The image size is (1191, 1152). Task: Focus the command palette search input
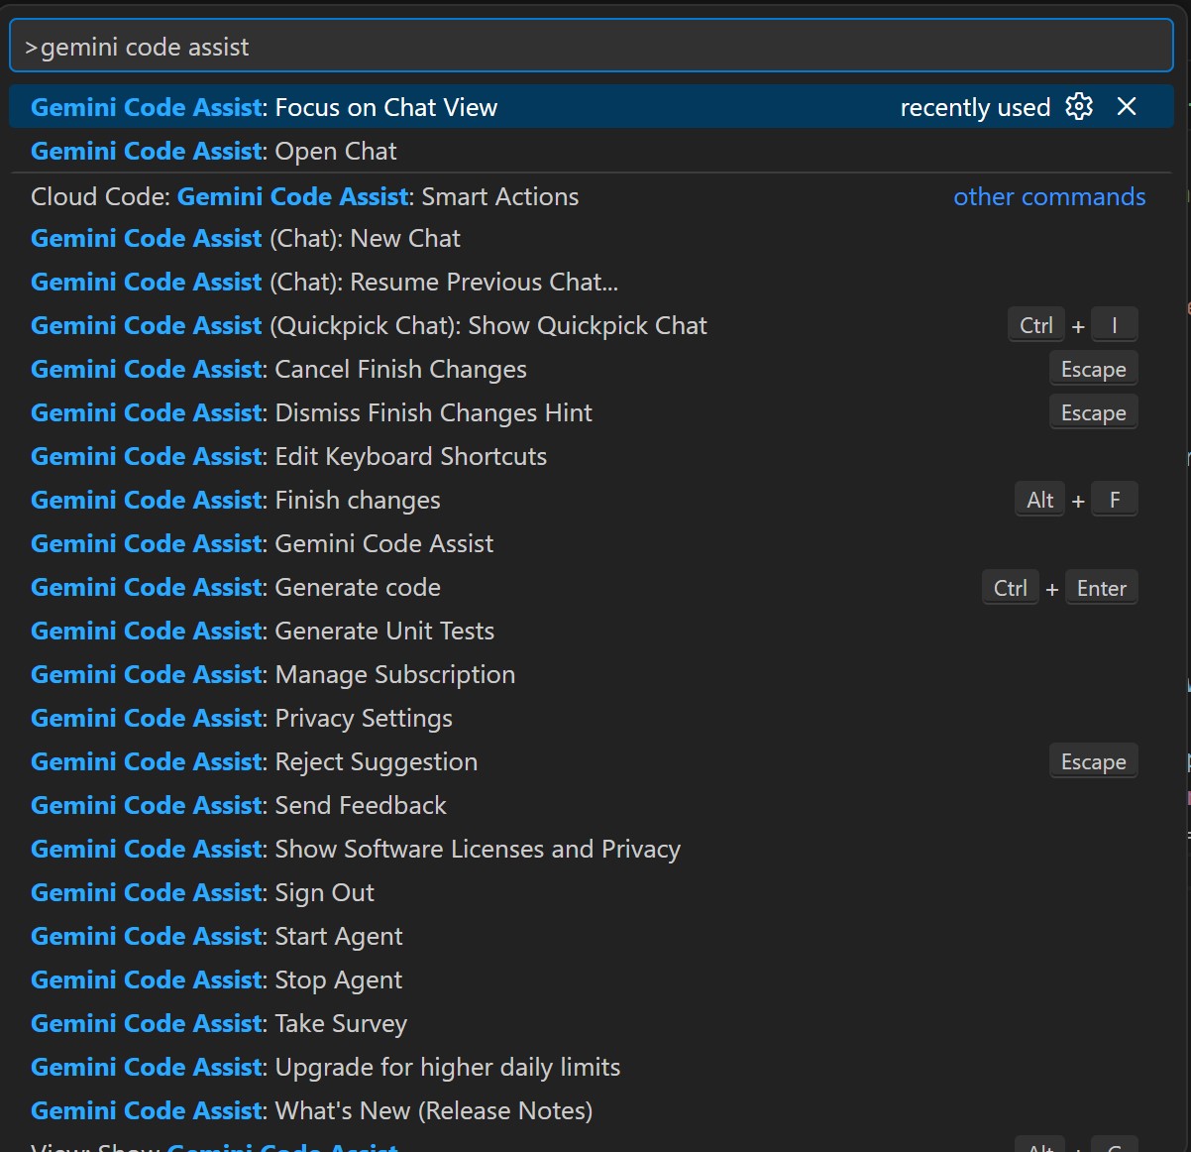(x=592, y=47)
